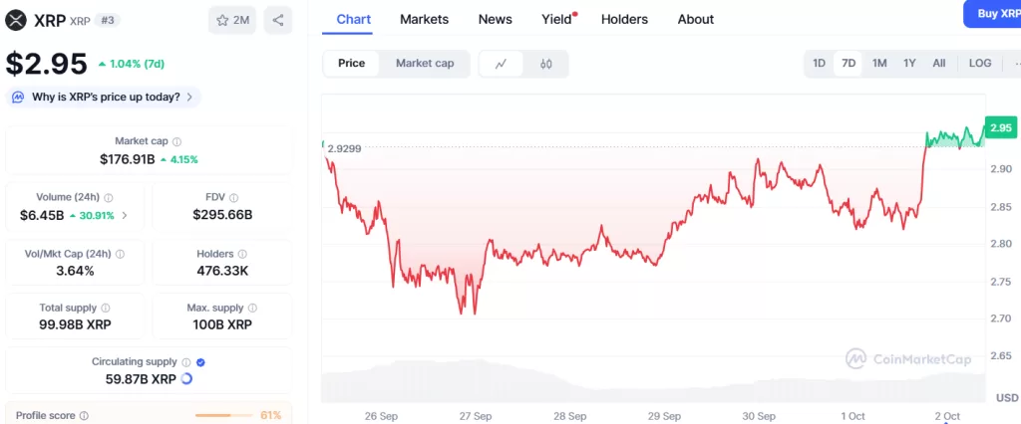Viewport: 1021px width, 424px height.
Task: Switch to candlestick chart view icon
Action: (x=545, y=64)
